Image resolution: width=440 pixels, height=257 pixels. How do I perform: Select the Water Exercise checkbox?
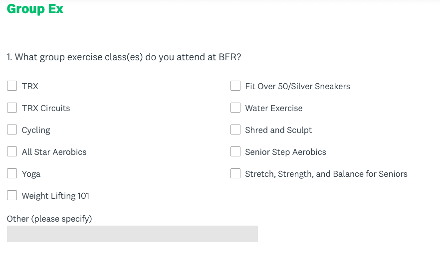point(235,108)
